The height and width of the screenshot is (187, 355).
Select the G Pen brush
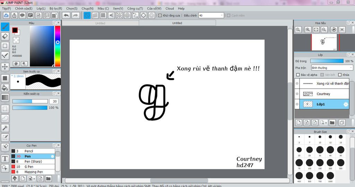pyautogui.click(x=33, y=167)
